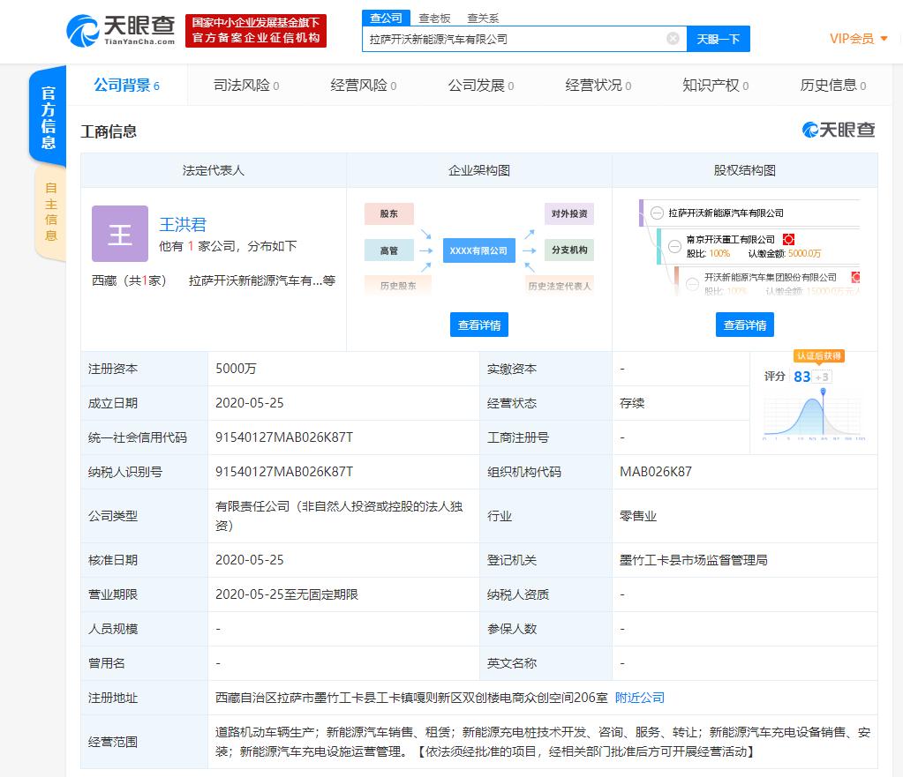
Task: Click the purple 王 avatar of the legal representative
Action: [x=119, y=233]
